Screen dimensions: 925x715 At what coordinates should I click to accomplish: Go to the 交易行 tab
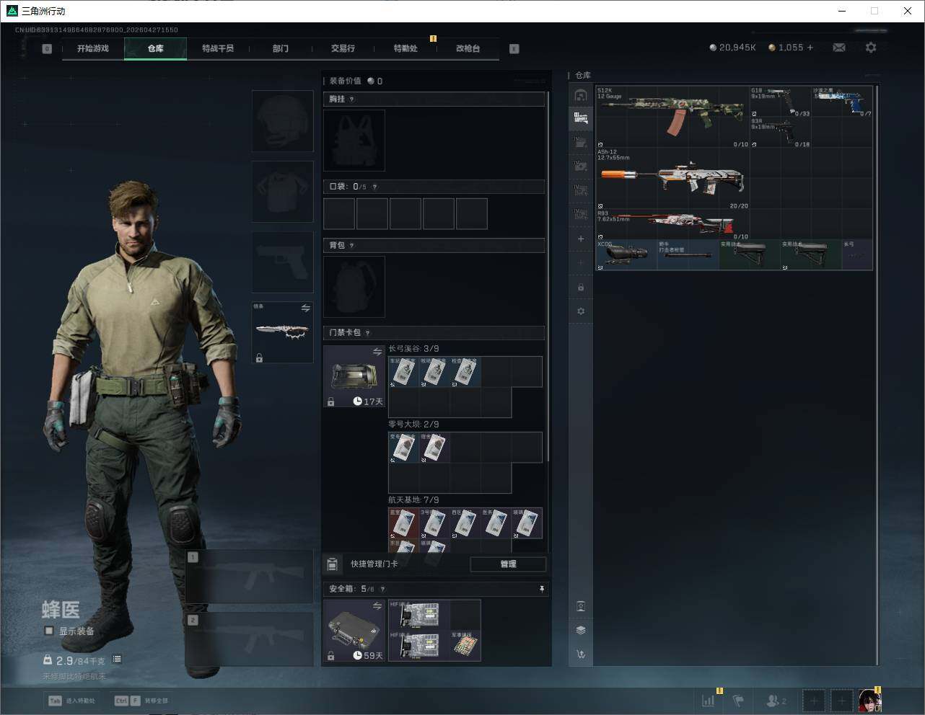coord(343,48)
